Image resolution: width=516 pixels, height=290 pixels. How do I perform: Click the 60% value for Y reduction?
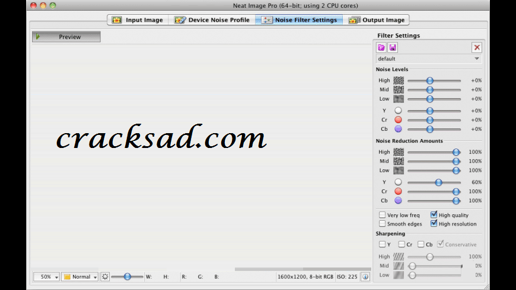point(476,182)
